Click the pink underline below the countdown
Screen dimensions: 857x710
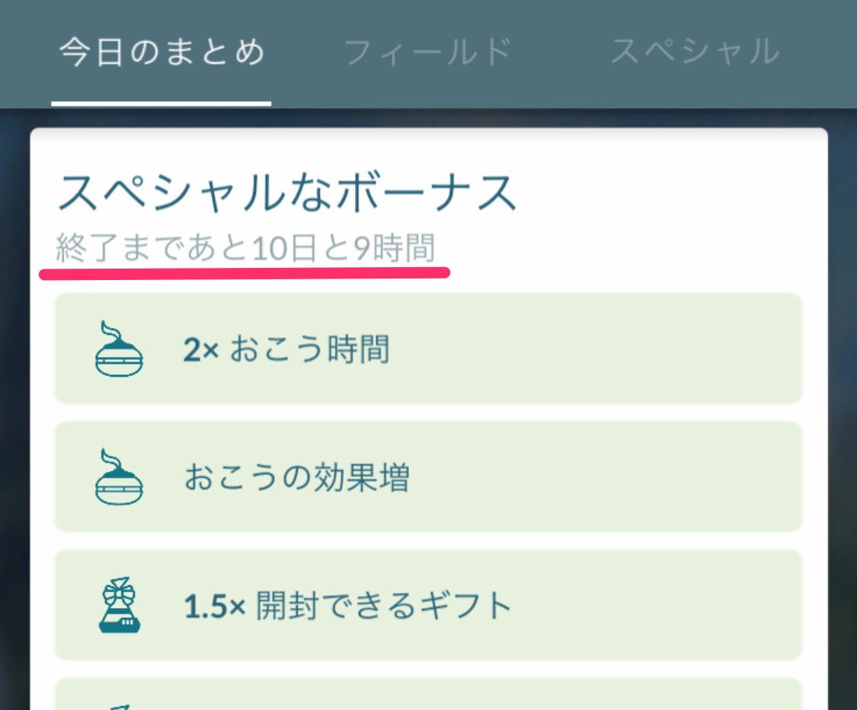click(245, 273)
